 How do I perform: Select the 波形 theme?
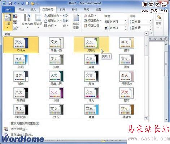tap(21, 61)
